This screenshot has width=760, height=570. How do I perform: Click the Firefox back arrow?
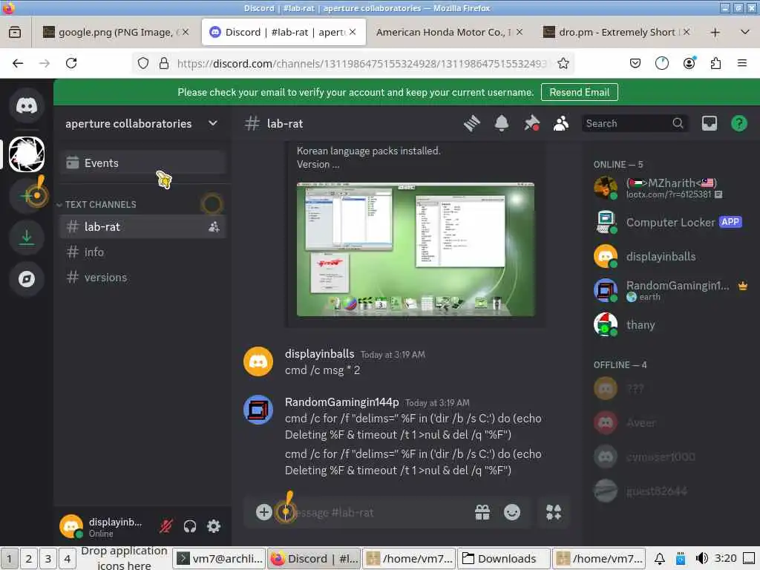[18, 64]
